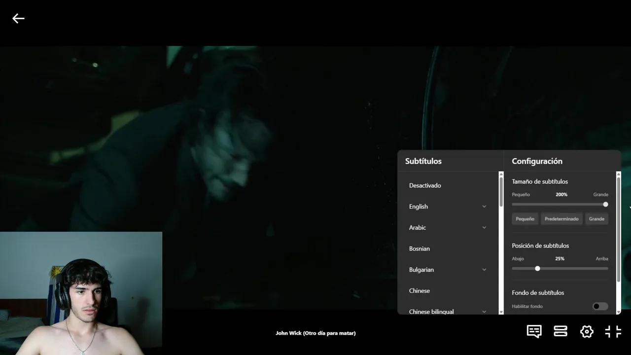Viewport: 631px width, 355px height.
Task: Click the Abajo label of position slider
Action: (x=518, y=258)
